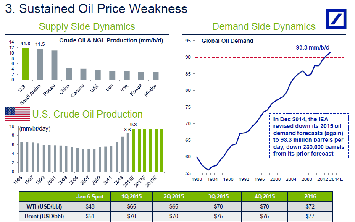This screenshot has width=355, height=222.
Task: Select the green U.S. production bar
Action: (25, 64)
